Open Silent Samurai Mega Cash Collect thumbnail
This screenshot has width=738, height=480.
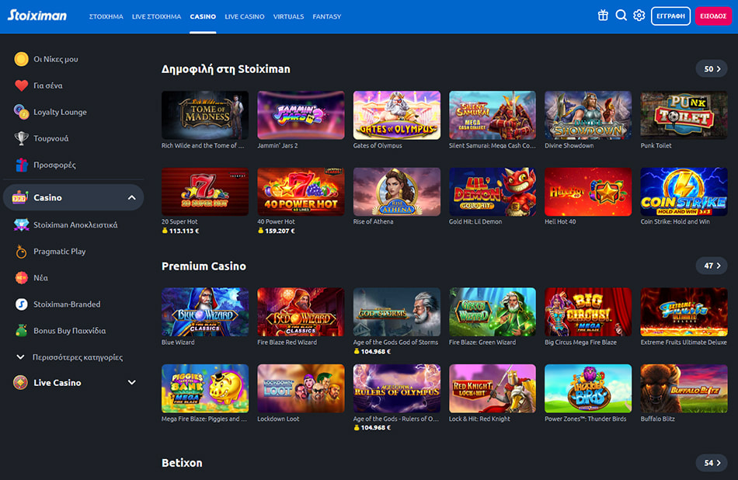click(x=493, y=115)
